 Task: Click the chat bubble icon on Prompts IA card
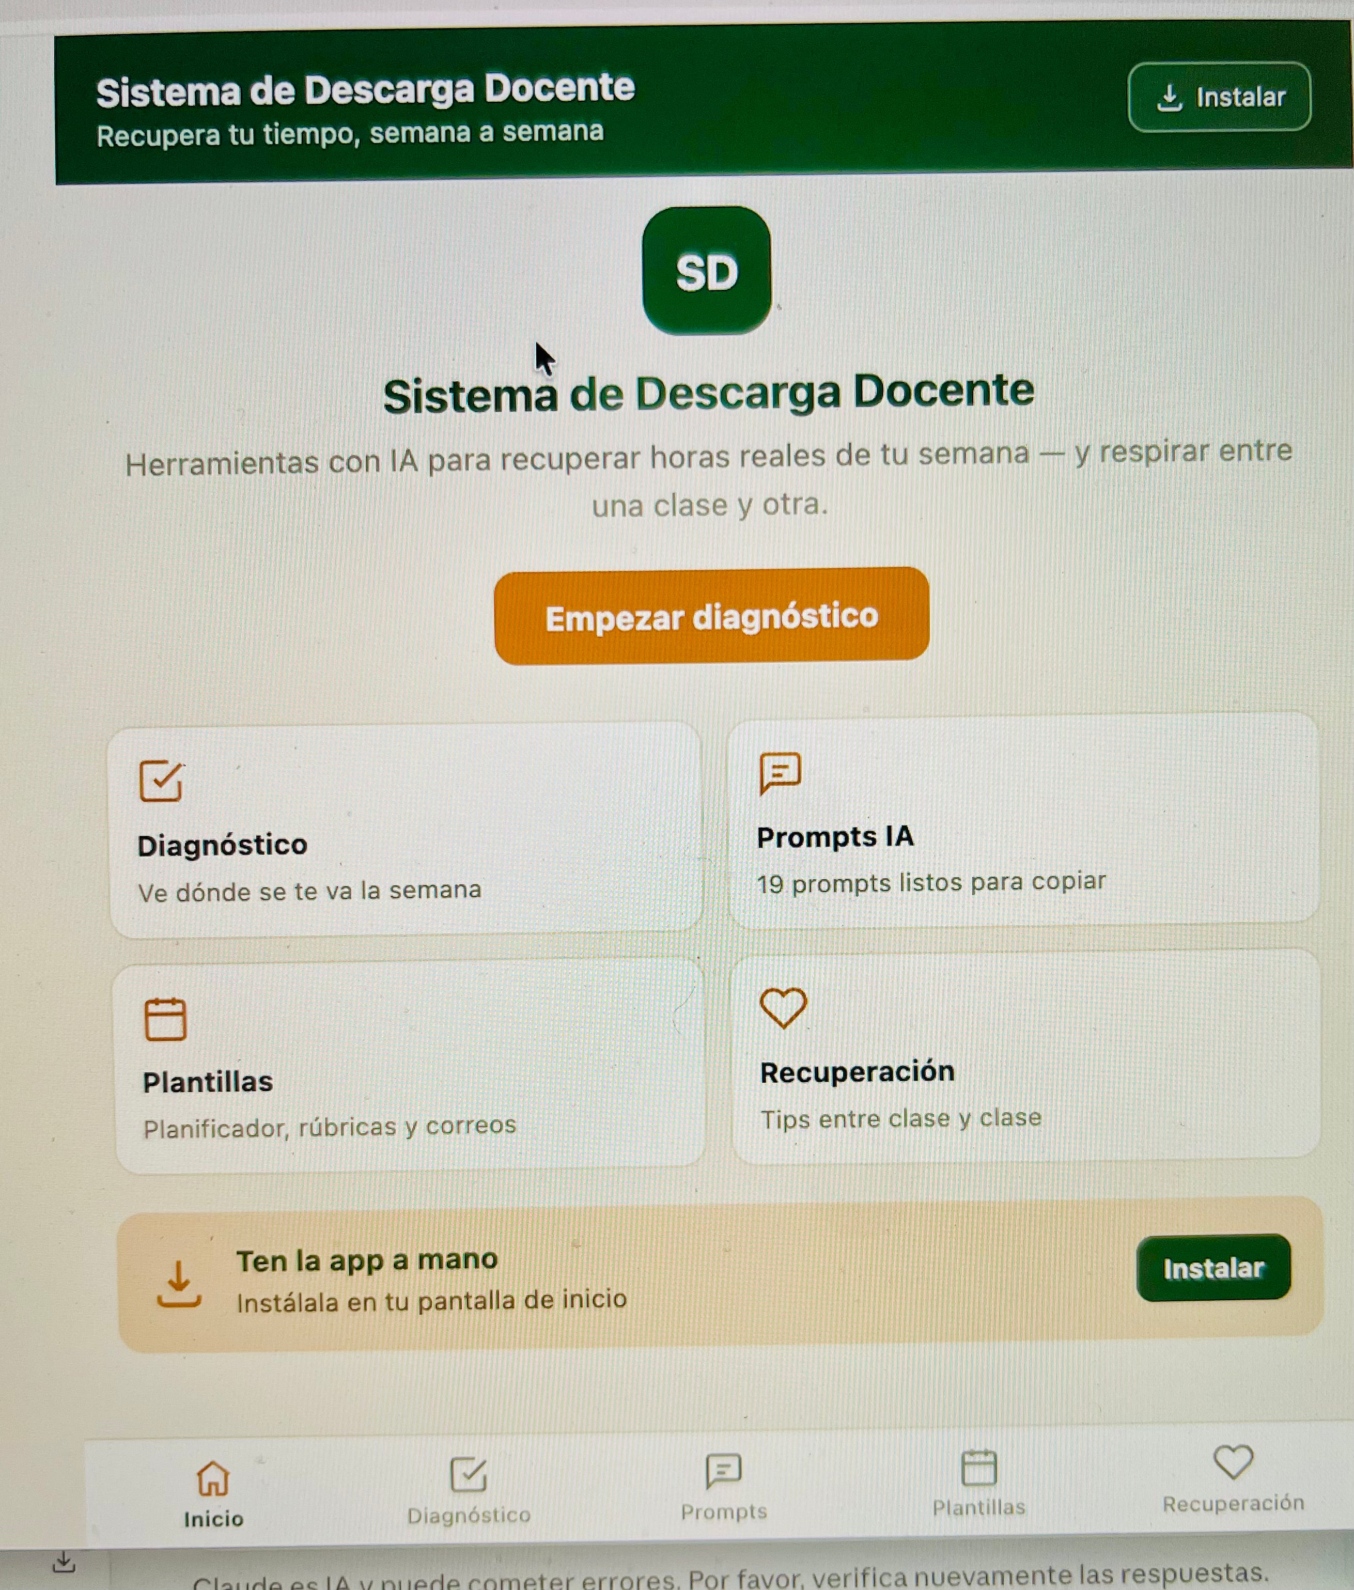point(780,773)
